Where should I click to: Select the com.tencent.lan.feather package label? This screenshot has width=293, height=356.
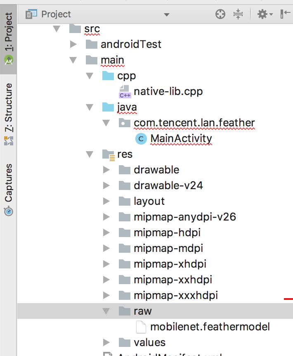pyautogui.click(x=194, y=123)
